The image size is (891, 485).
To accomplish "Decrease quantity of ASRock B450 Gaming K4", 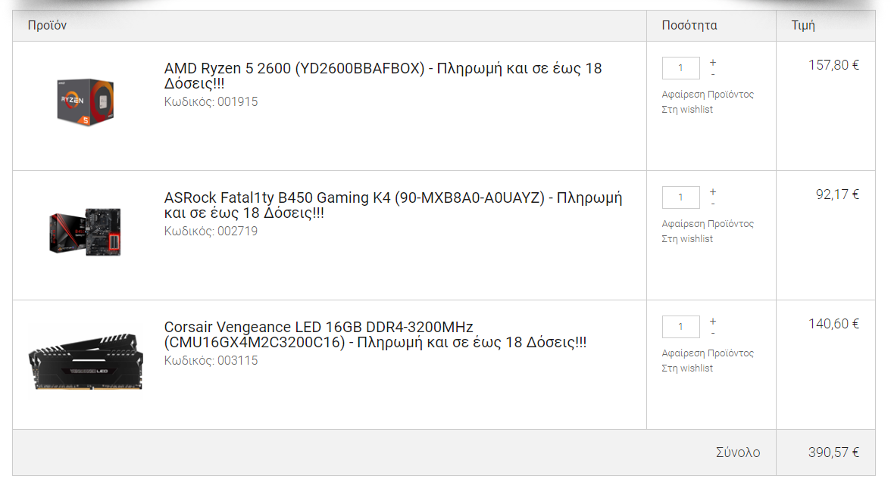I will 712,204.
